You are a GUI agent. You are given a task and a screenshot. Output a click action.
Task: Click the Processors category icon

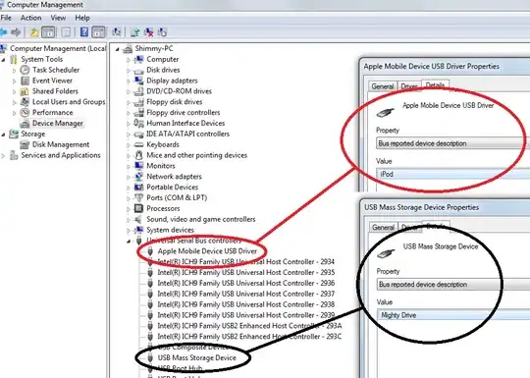coord(138,208)
